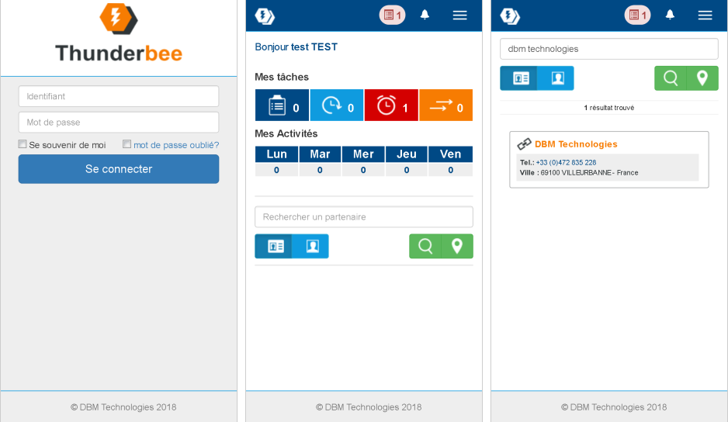Open the blue clock tasks tile
Viewport: 728px width, 422px height.
coord(337,105)
